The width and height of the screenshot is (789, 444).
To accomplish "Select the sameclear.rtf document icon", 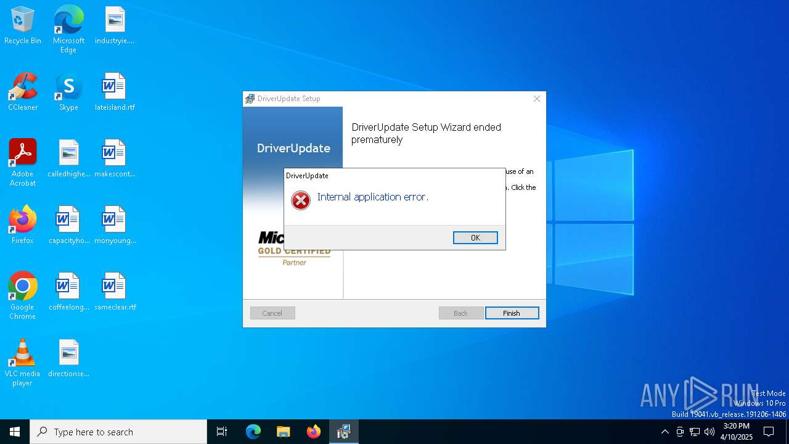I will coord(115,292).
